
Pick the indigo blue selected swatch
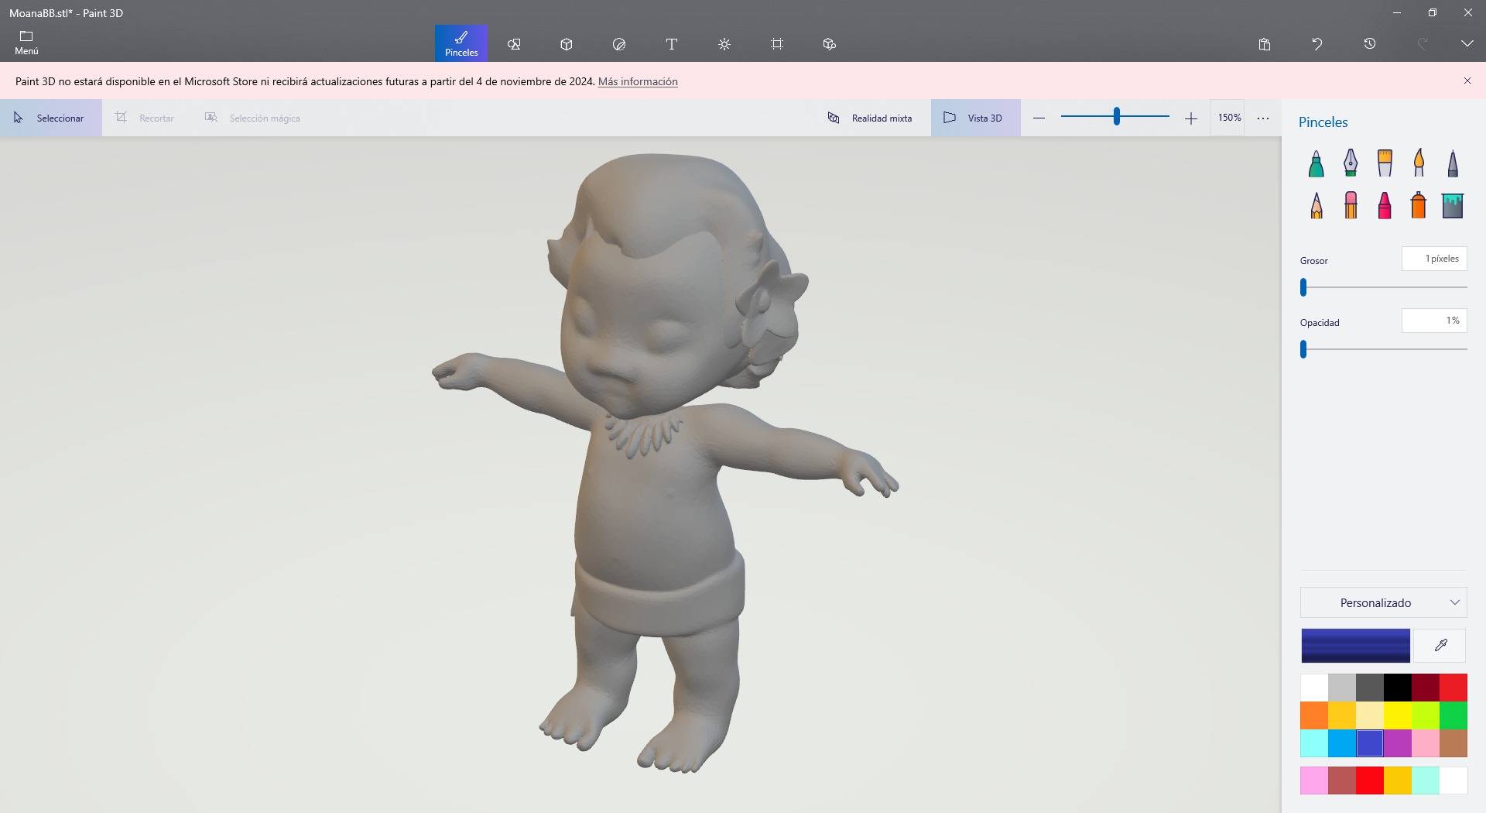1370,743
